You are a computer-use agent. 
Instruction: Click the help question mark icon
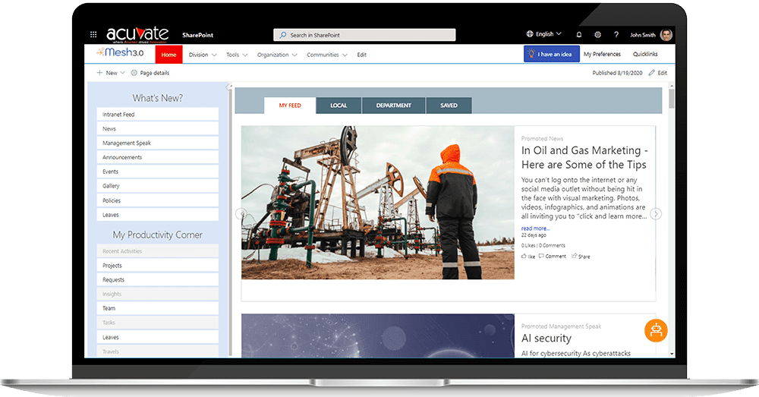click(616, 35)
